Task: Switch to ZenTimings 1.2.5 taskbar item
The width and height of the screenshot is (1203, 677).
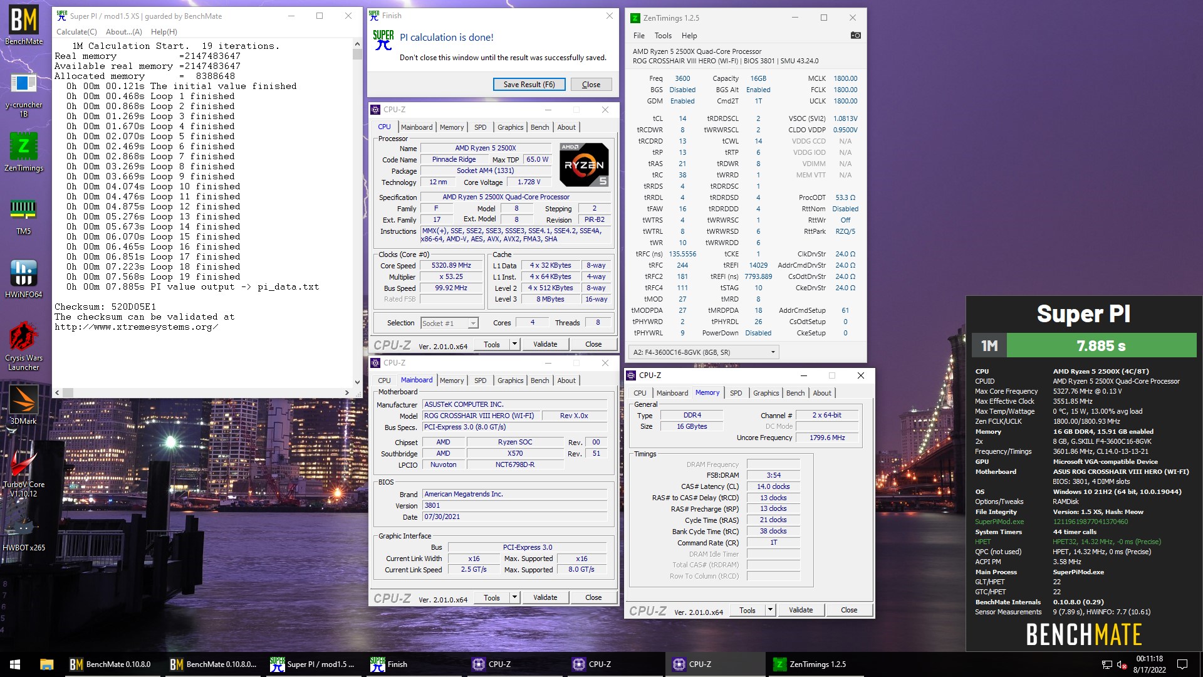Action: click(815, 664)
